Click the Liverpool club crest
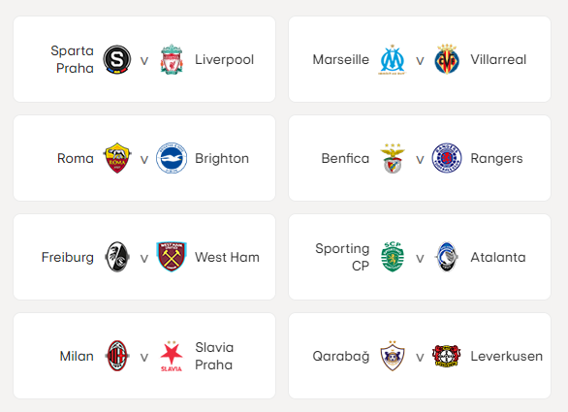The width and height of the screenshot is (568, 412). [x=172, y=59]
